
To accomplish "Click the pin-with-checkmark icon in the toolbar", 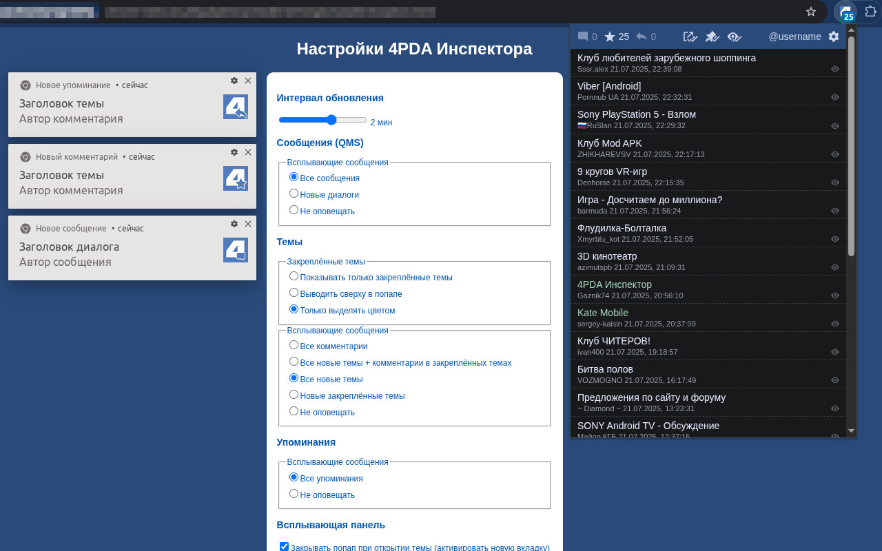I will click(712, 36).
